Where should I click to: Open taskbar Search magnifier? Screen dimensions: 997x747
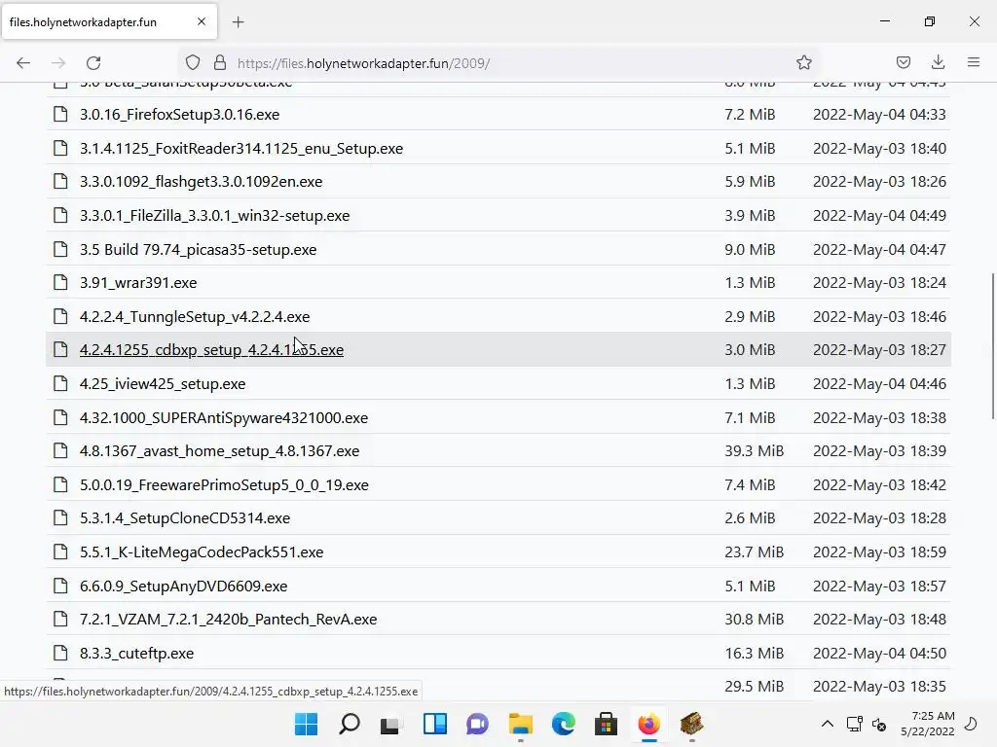[x=350, y=724]
